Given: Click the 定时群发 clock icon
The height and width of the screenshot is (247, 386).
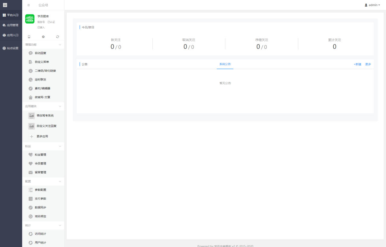Looking at the screenshot, I should point(30,80).
